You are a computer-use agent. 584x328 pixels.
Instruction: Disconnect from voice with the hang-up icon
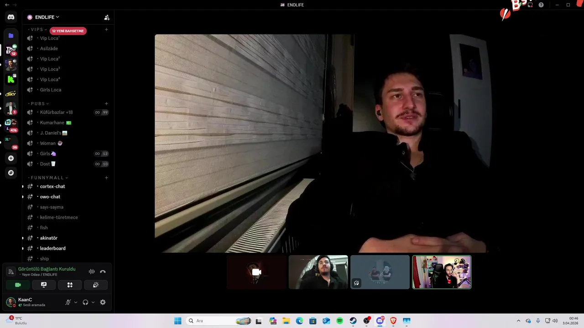(x=103, y=272)
